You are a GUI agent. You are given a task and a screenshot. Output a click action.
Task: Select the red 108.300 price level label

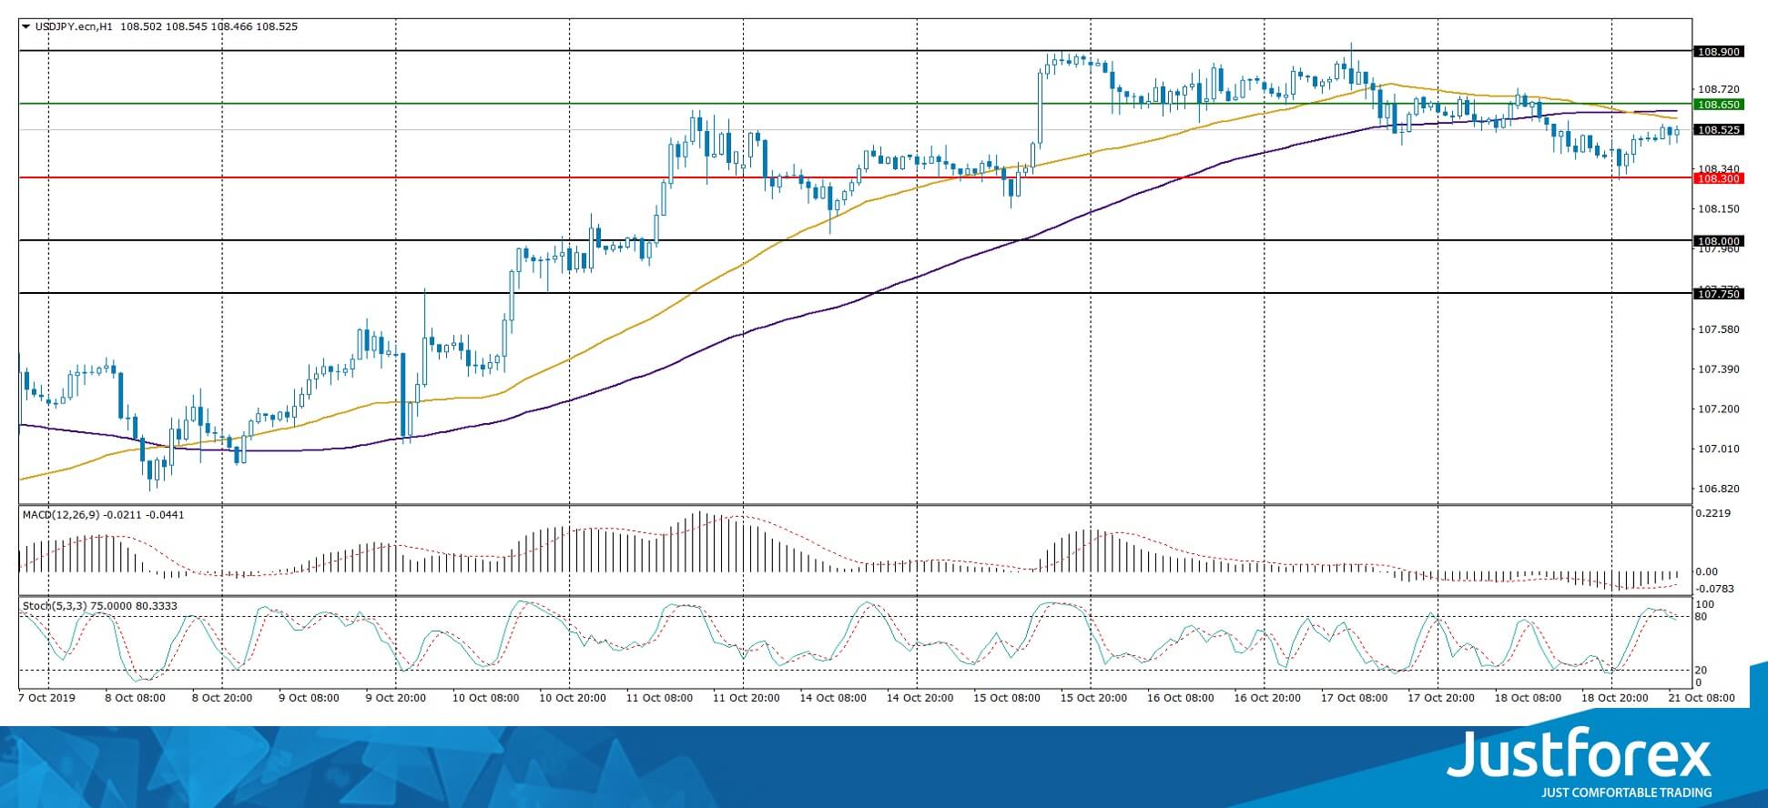[1719, 178]
